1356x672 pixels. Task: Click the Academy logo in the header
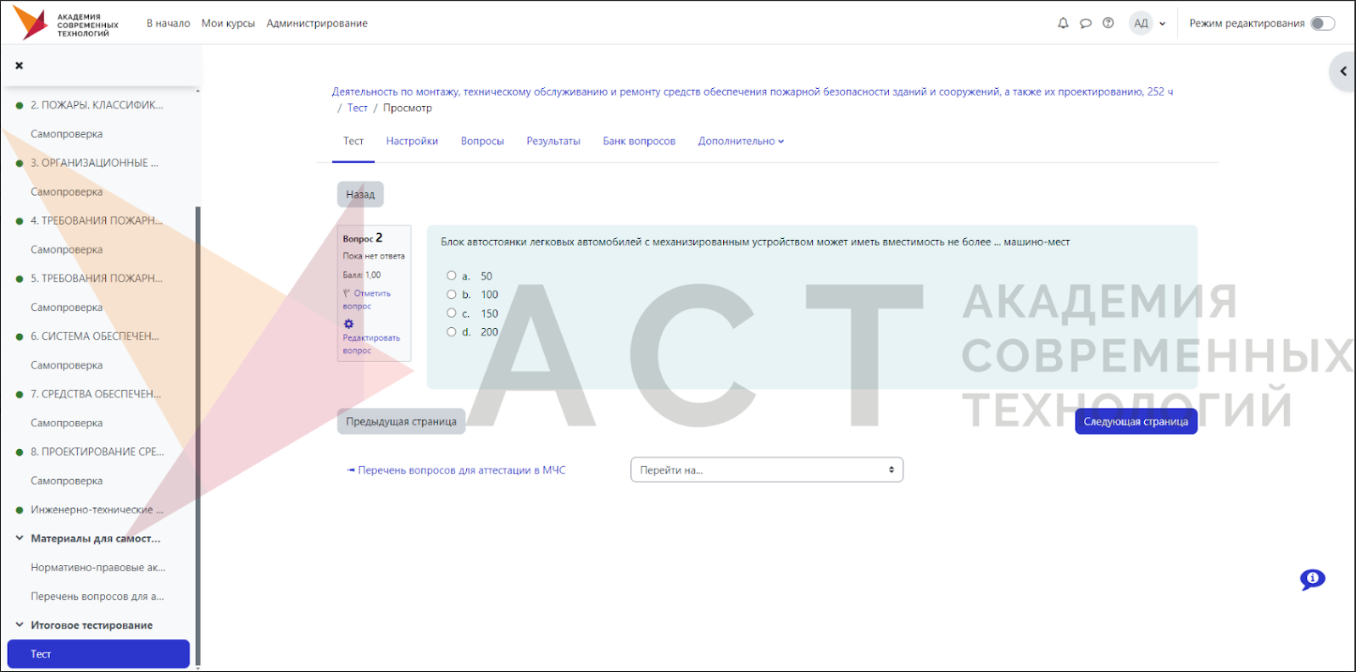tap(66, 24)
